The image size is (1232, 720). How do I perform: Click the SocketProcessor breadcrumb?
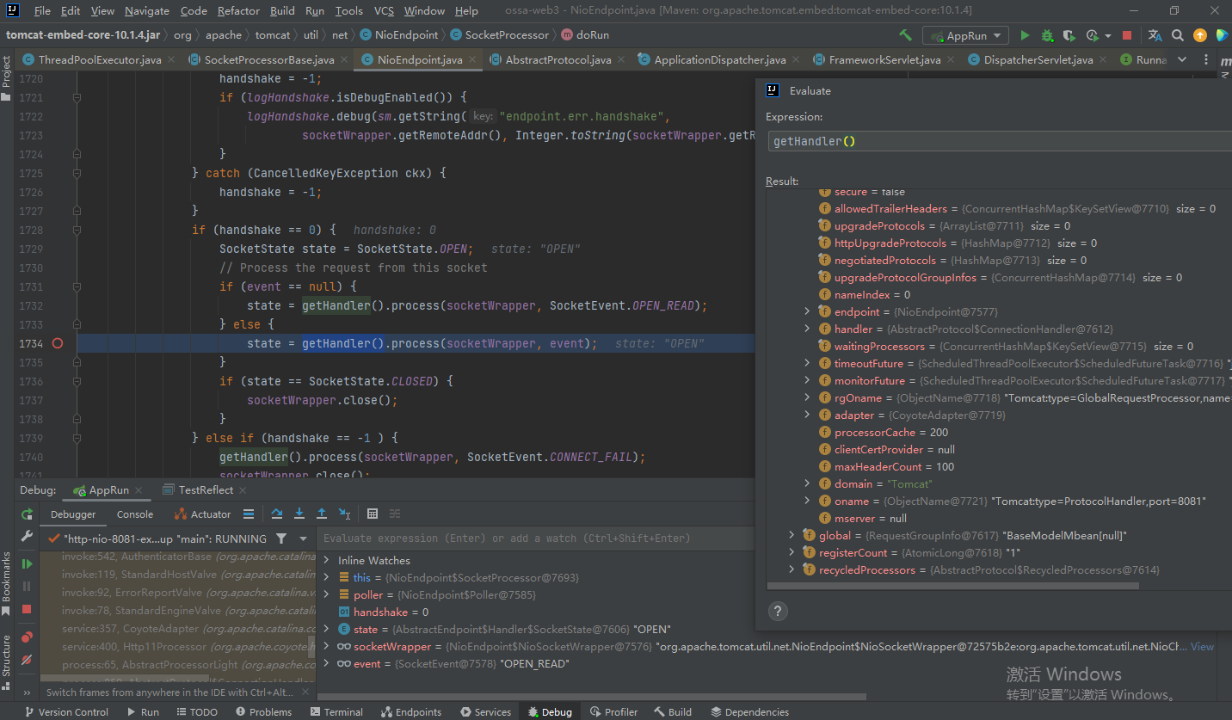click(507, 35)
